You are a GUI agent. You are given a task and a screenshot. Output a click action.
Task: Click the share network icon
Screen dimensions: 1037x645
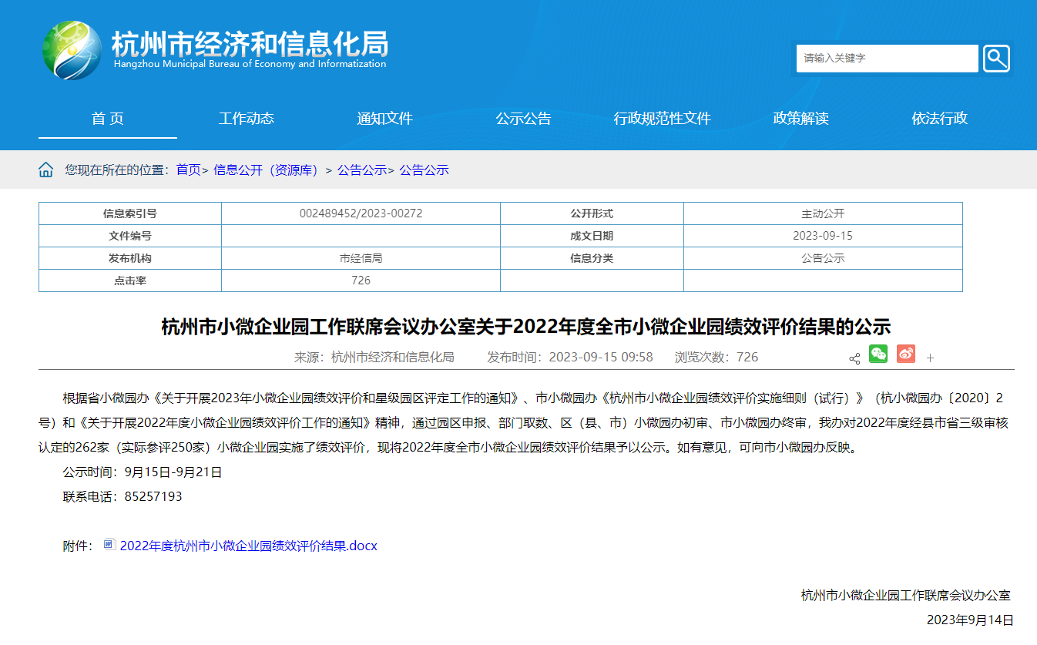tap(854, 358)
